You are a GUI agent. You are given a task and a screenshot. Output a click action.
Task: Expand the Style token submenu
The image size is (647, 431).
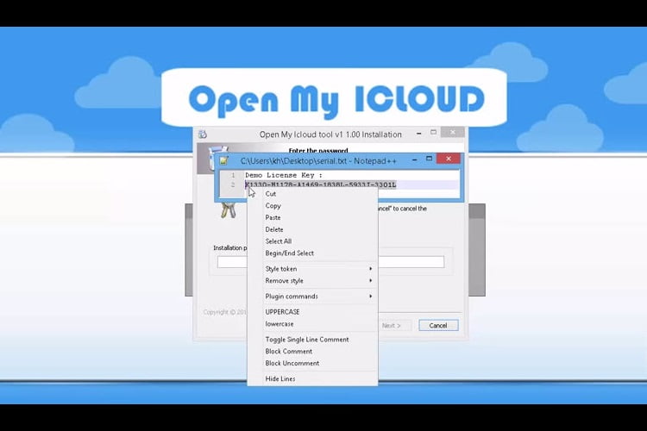click(312, 269)
